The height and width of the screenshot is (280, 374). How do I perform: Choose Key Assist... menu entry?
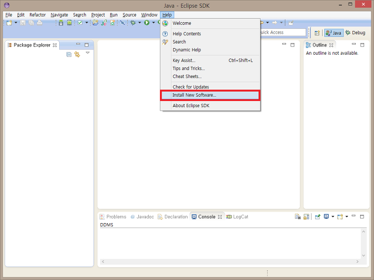click(x=210, y=61)
